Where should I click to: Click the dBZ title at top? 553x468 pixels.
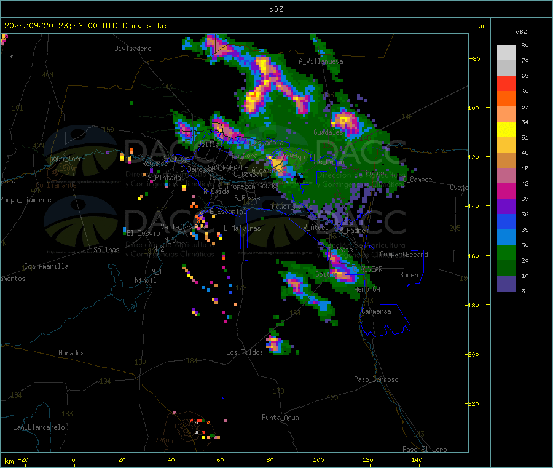(276, 9)
